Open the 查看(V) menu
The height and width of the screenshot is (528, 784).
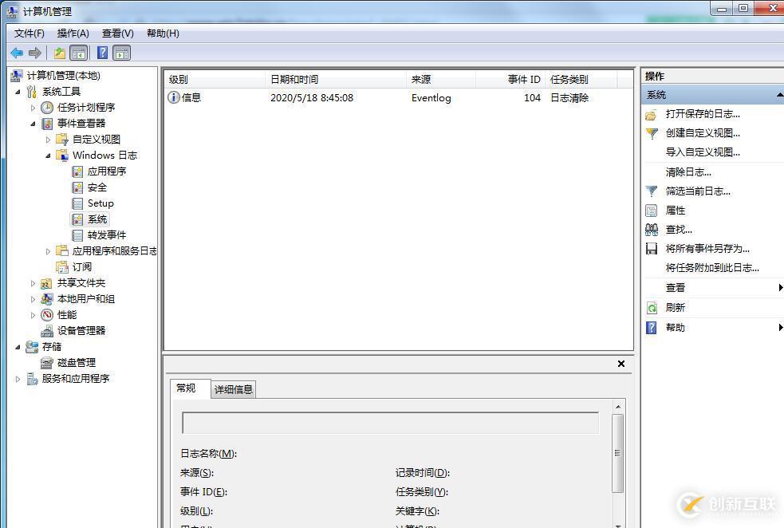[117, 33]
